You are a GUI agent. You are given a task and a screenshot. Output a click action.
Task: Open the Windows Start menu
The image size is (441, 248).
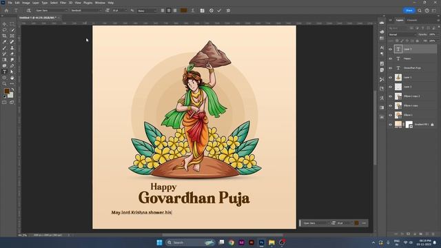[159, 242]
